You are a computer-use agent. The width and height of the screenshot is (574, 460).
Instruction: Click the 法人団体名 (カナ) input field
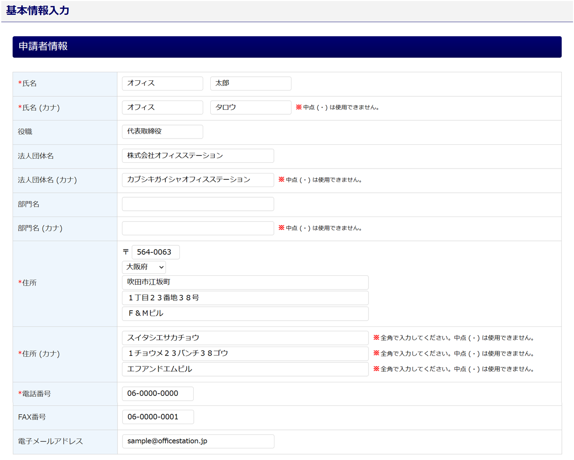[x=198, y=180]
